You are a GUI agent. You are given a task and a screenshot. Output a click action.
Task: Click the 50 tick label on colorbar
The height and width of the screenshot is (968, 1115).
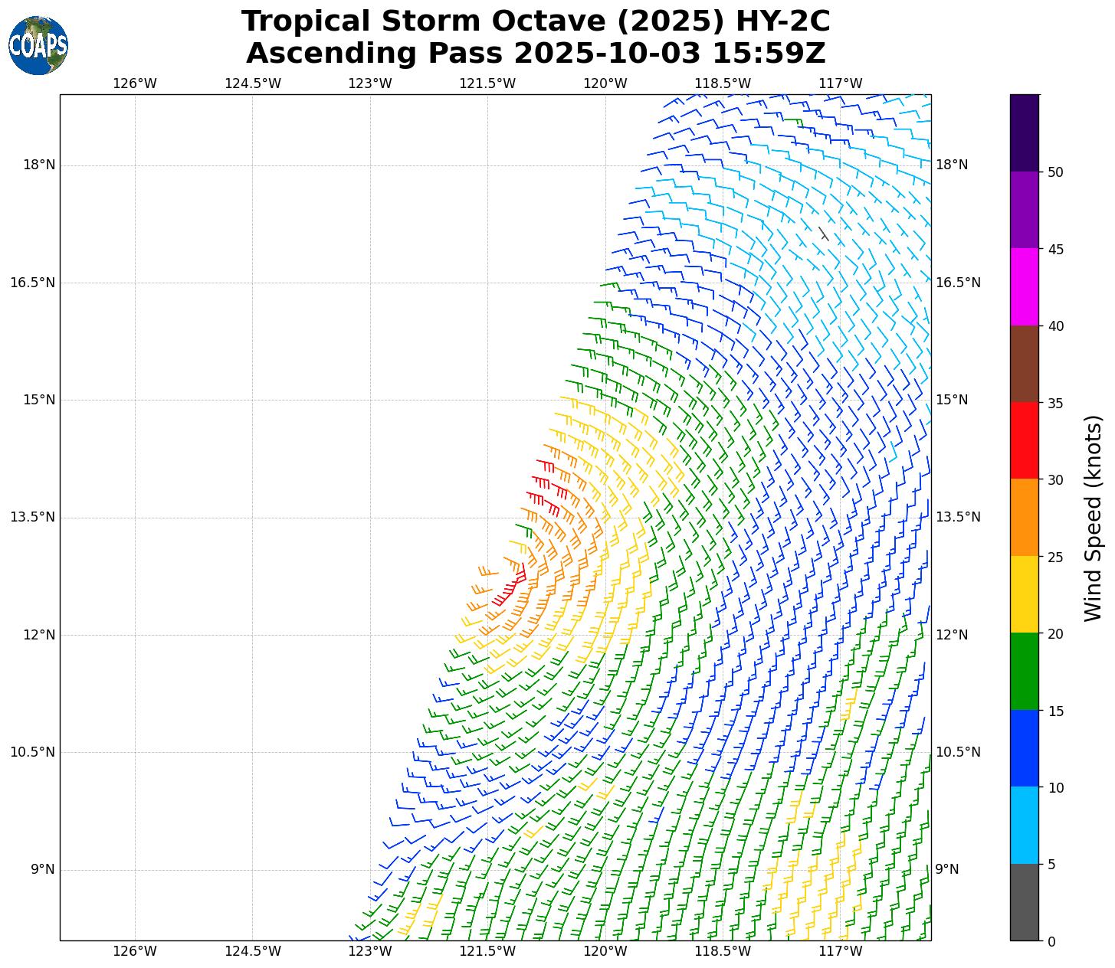click(x=1055, y=172)
